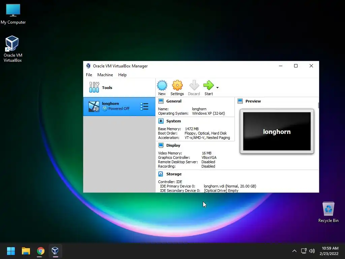Click the Windows XP (32-bit) value
This screenshot has height=259, width=345.
click(208, 113)
